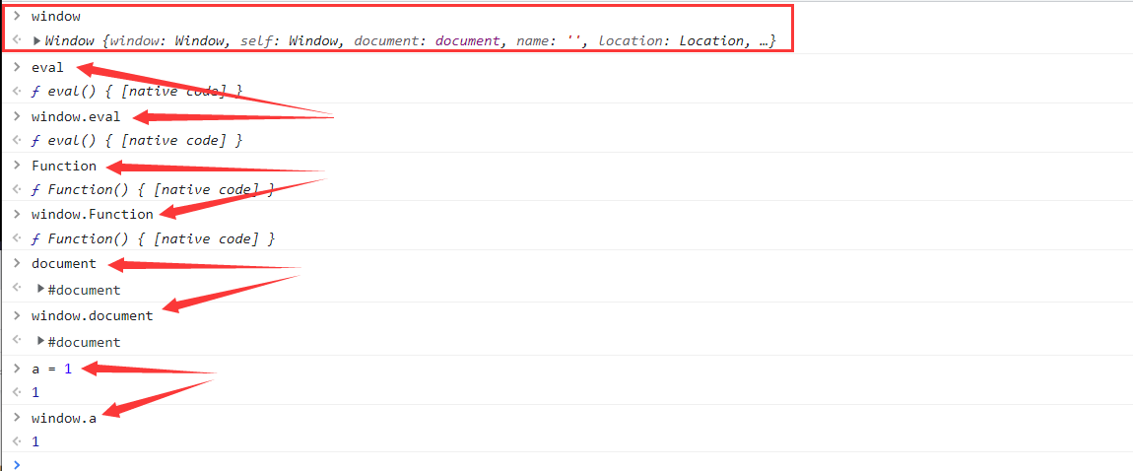Click the input chevron beside 'window.a'
Viewport: 1133px width, 471px height.
(x=16, y=418)
